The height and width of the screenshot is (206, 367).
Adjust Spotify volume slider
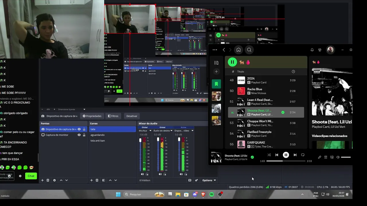(346, 157)
